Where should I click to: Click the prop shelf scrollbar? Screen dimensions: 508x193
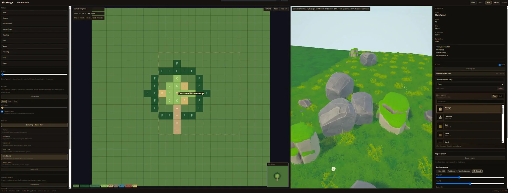[x=503, y=124]
